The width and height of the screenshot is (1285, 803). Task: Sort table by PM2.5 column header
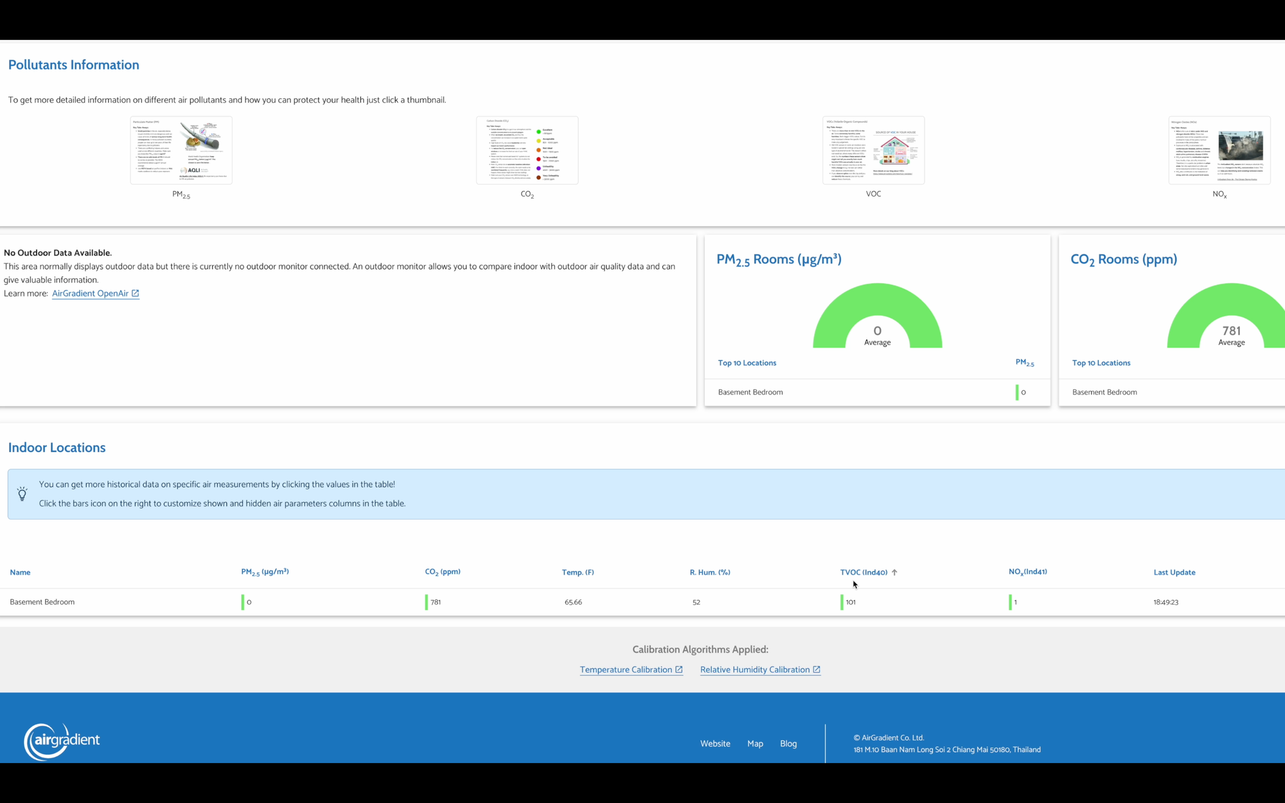pyautogui.click(x=265, y=572)
